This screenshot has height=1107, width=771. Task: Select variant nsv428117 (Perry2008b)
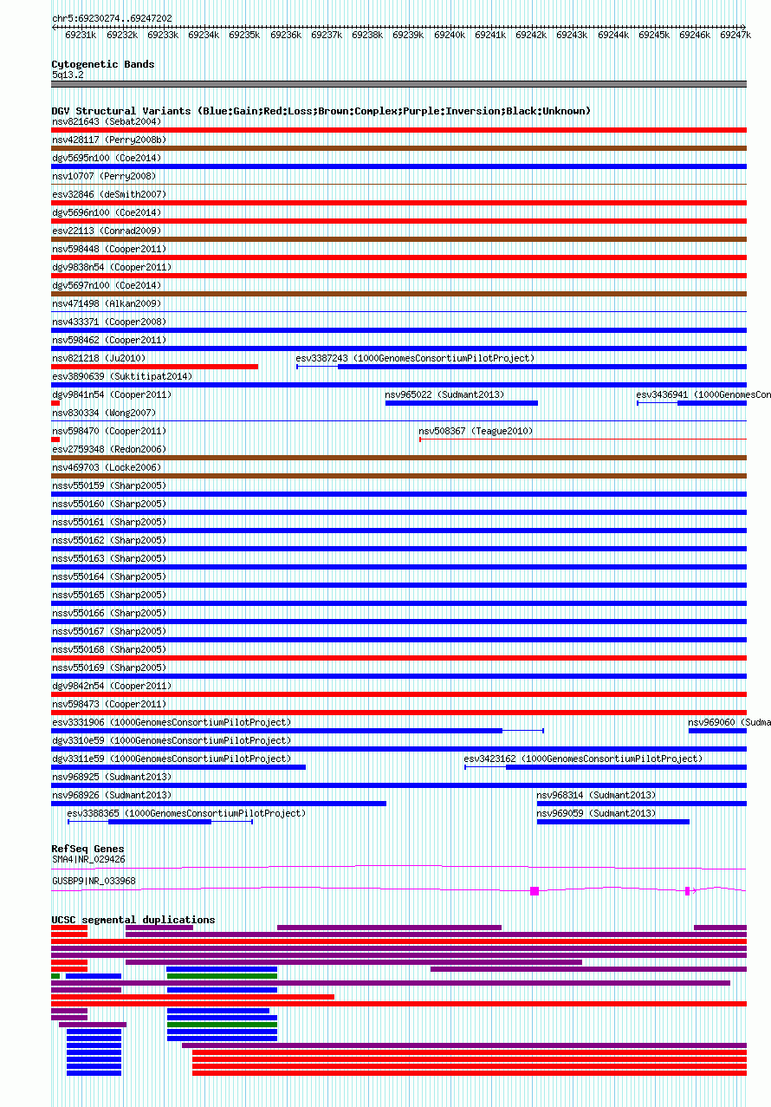tap(109, 140)
